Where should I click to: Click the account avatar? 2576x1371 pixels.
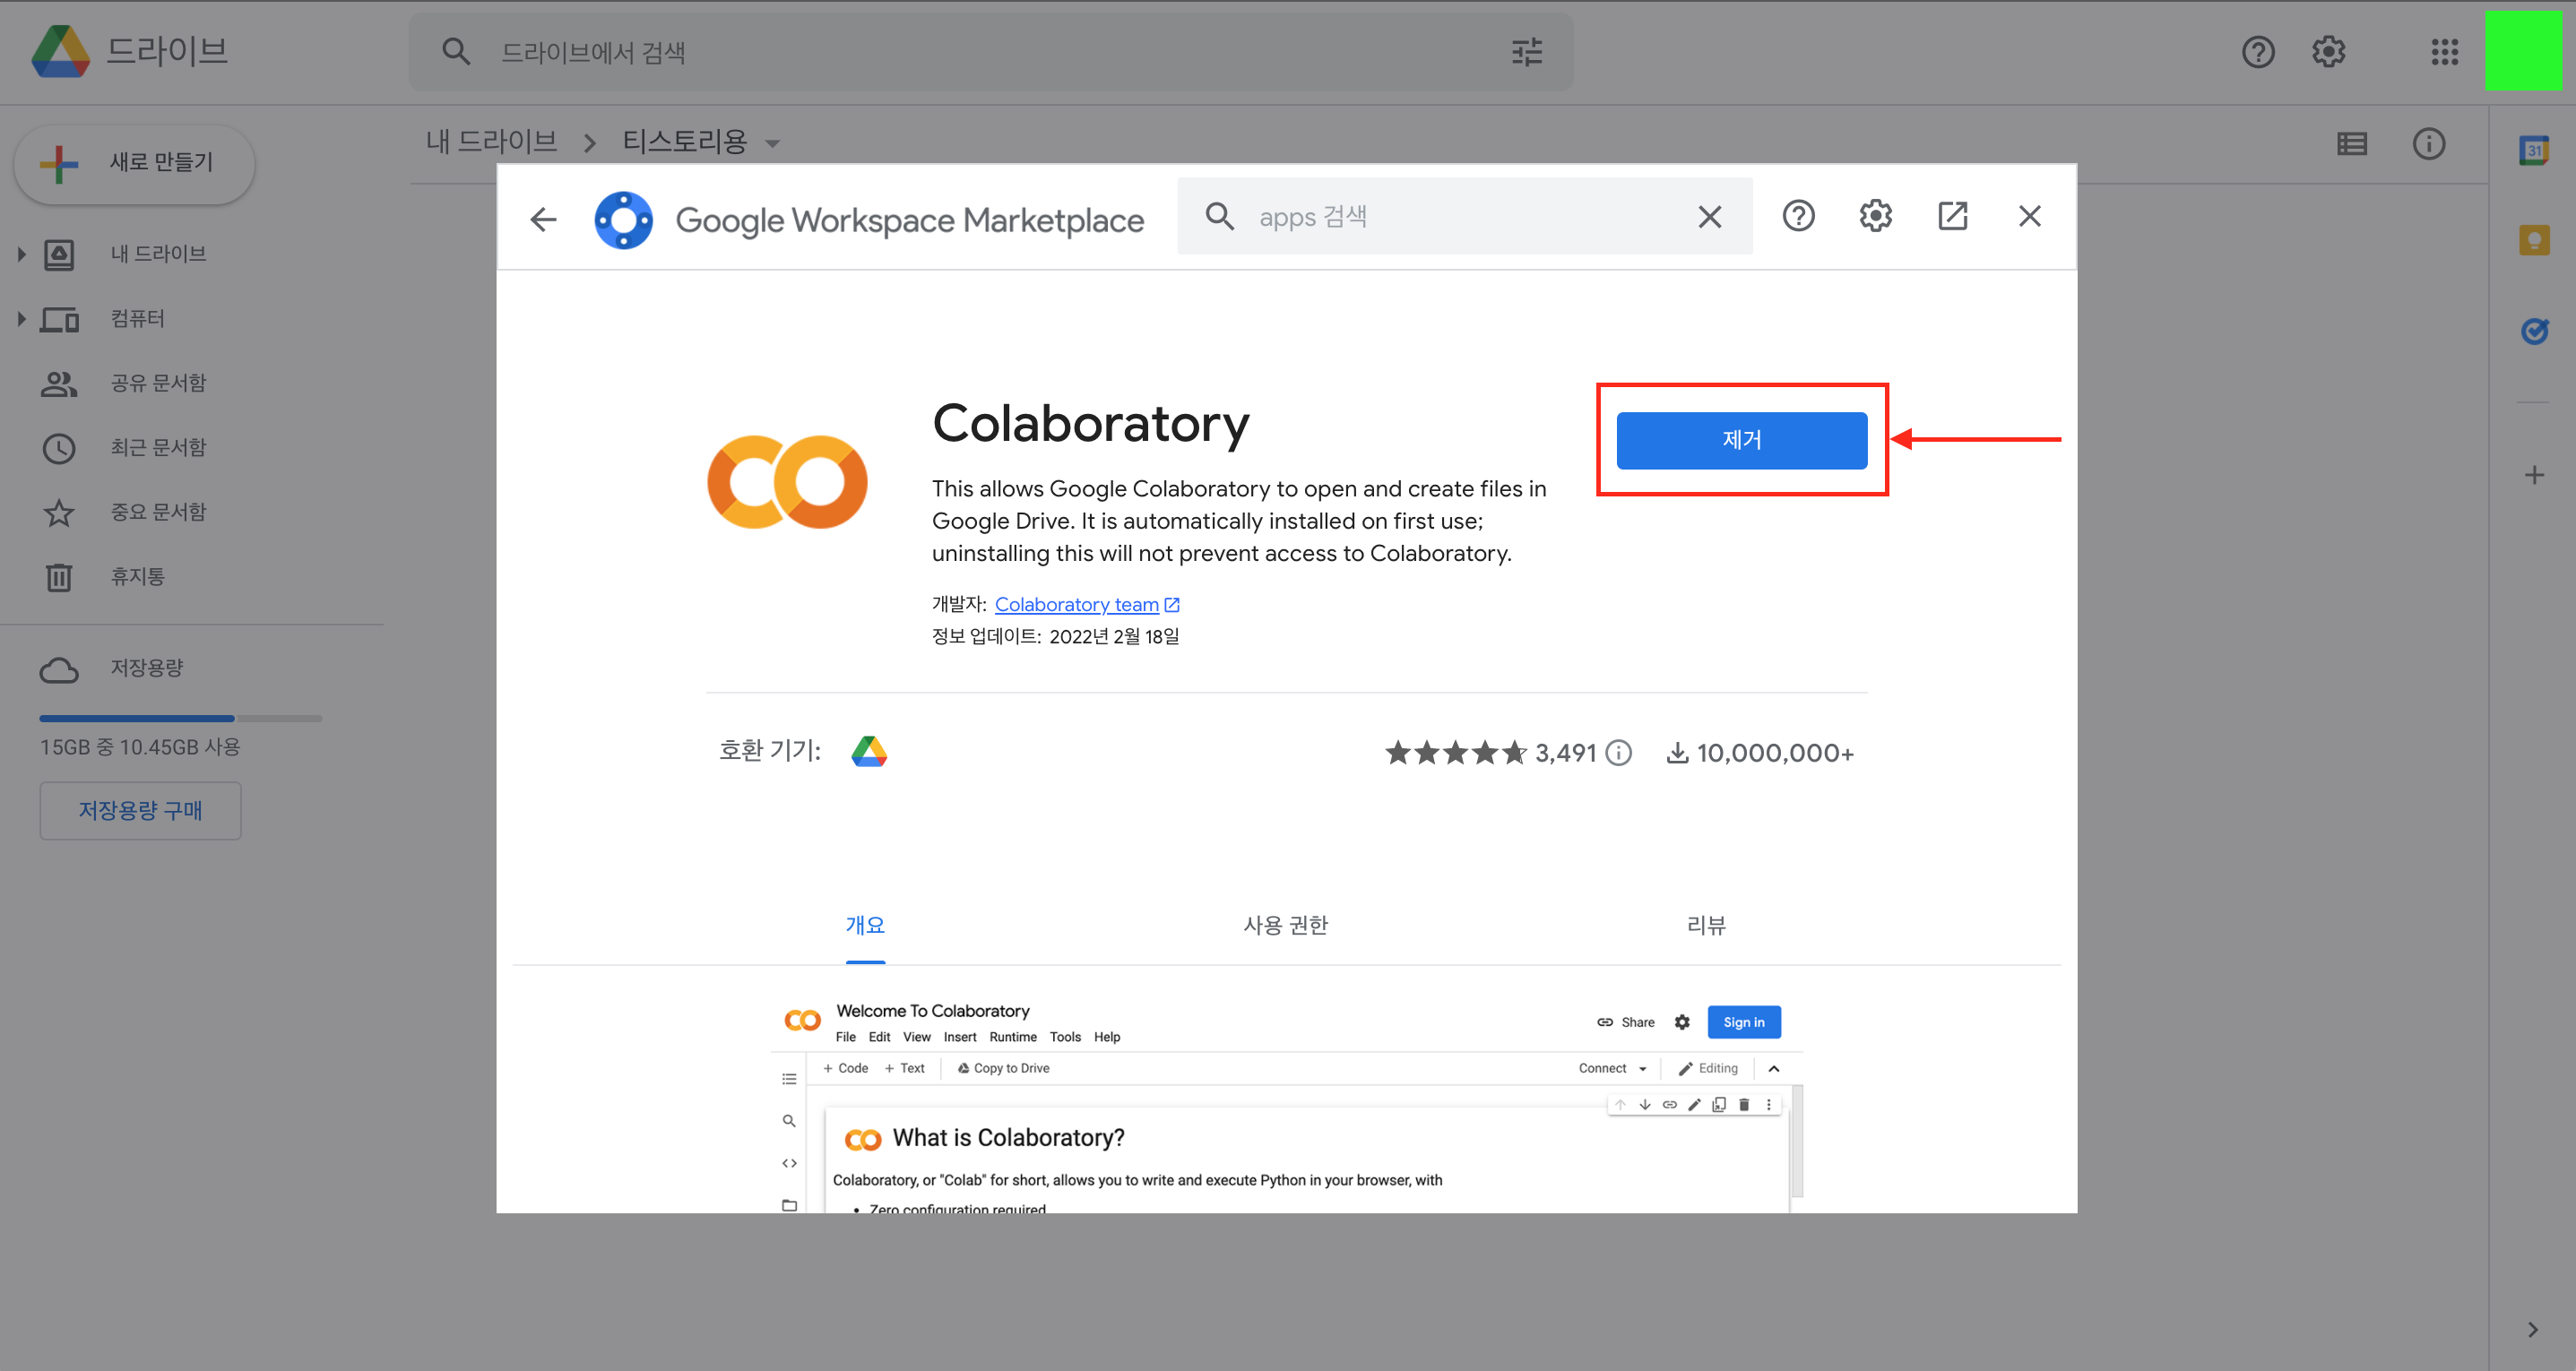point(2523,51)
